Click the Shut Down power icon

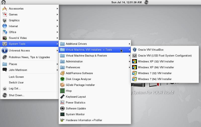tap(5, 95)
